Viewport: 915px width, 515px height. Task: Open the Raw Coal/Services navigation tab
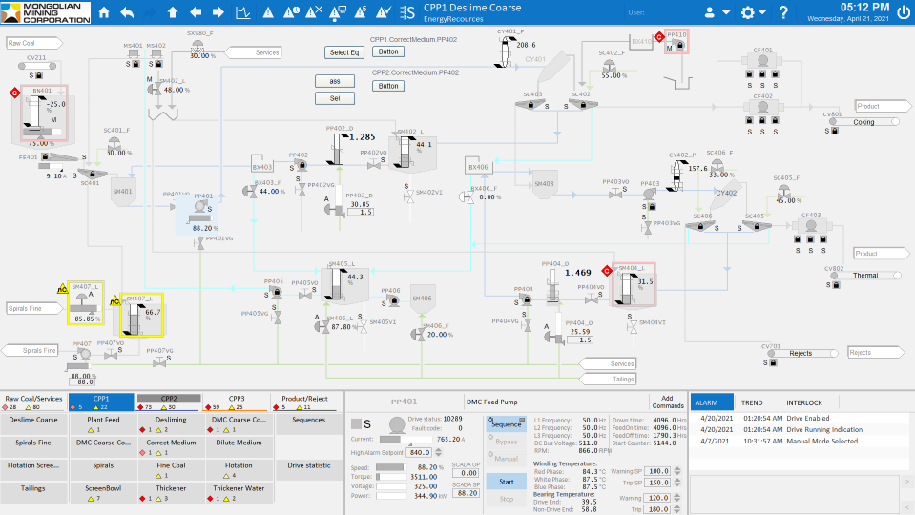pos(33,402)
